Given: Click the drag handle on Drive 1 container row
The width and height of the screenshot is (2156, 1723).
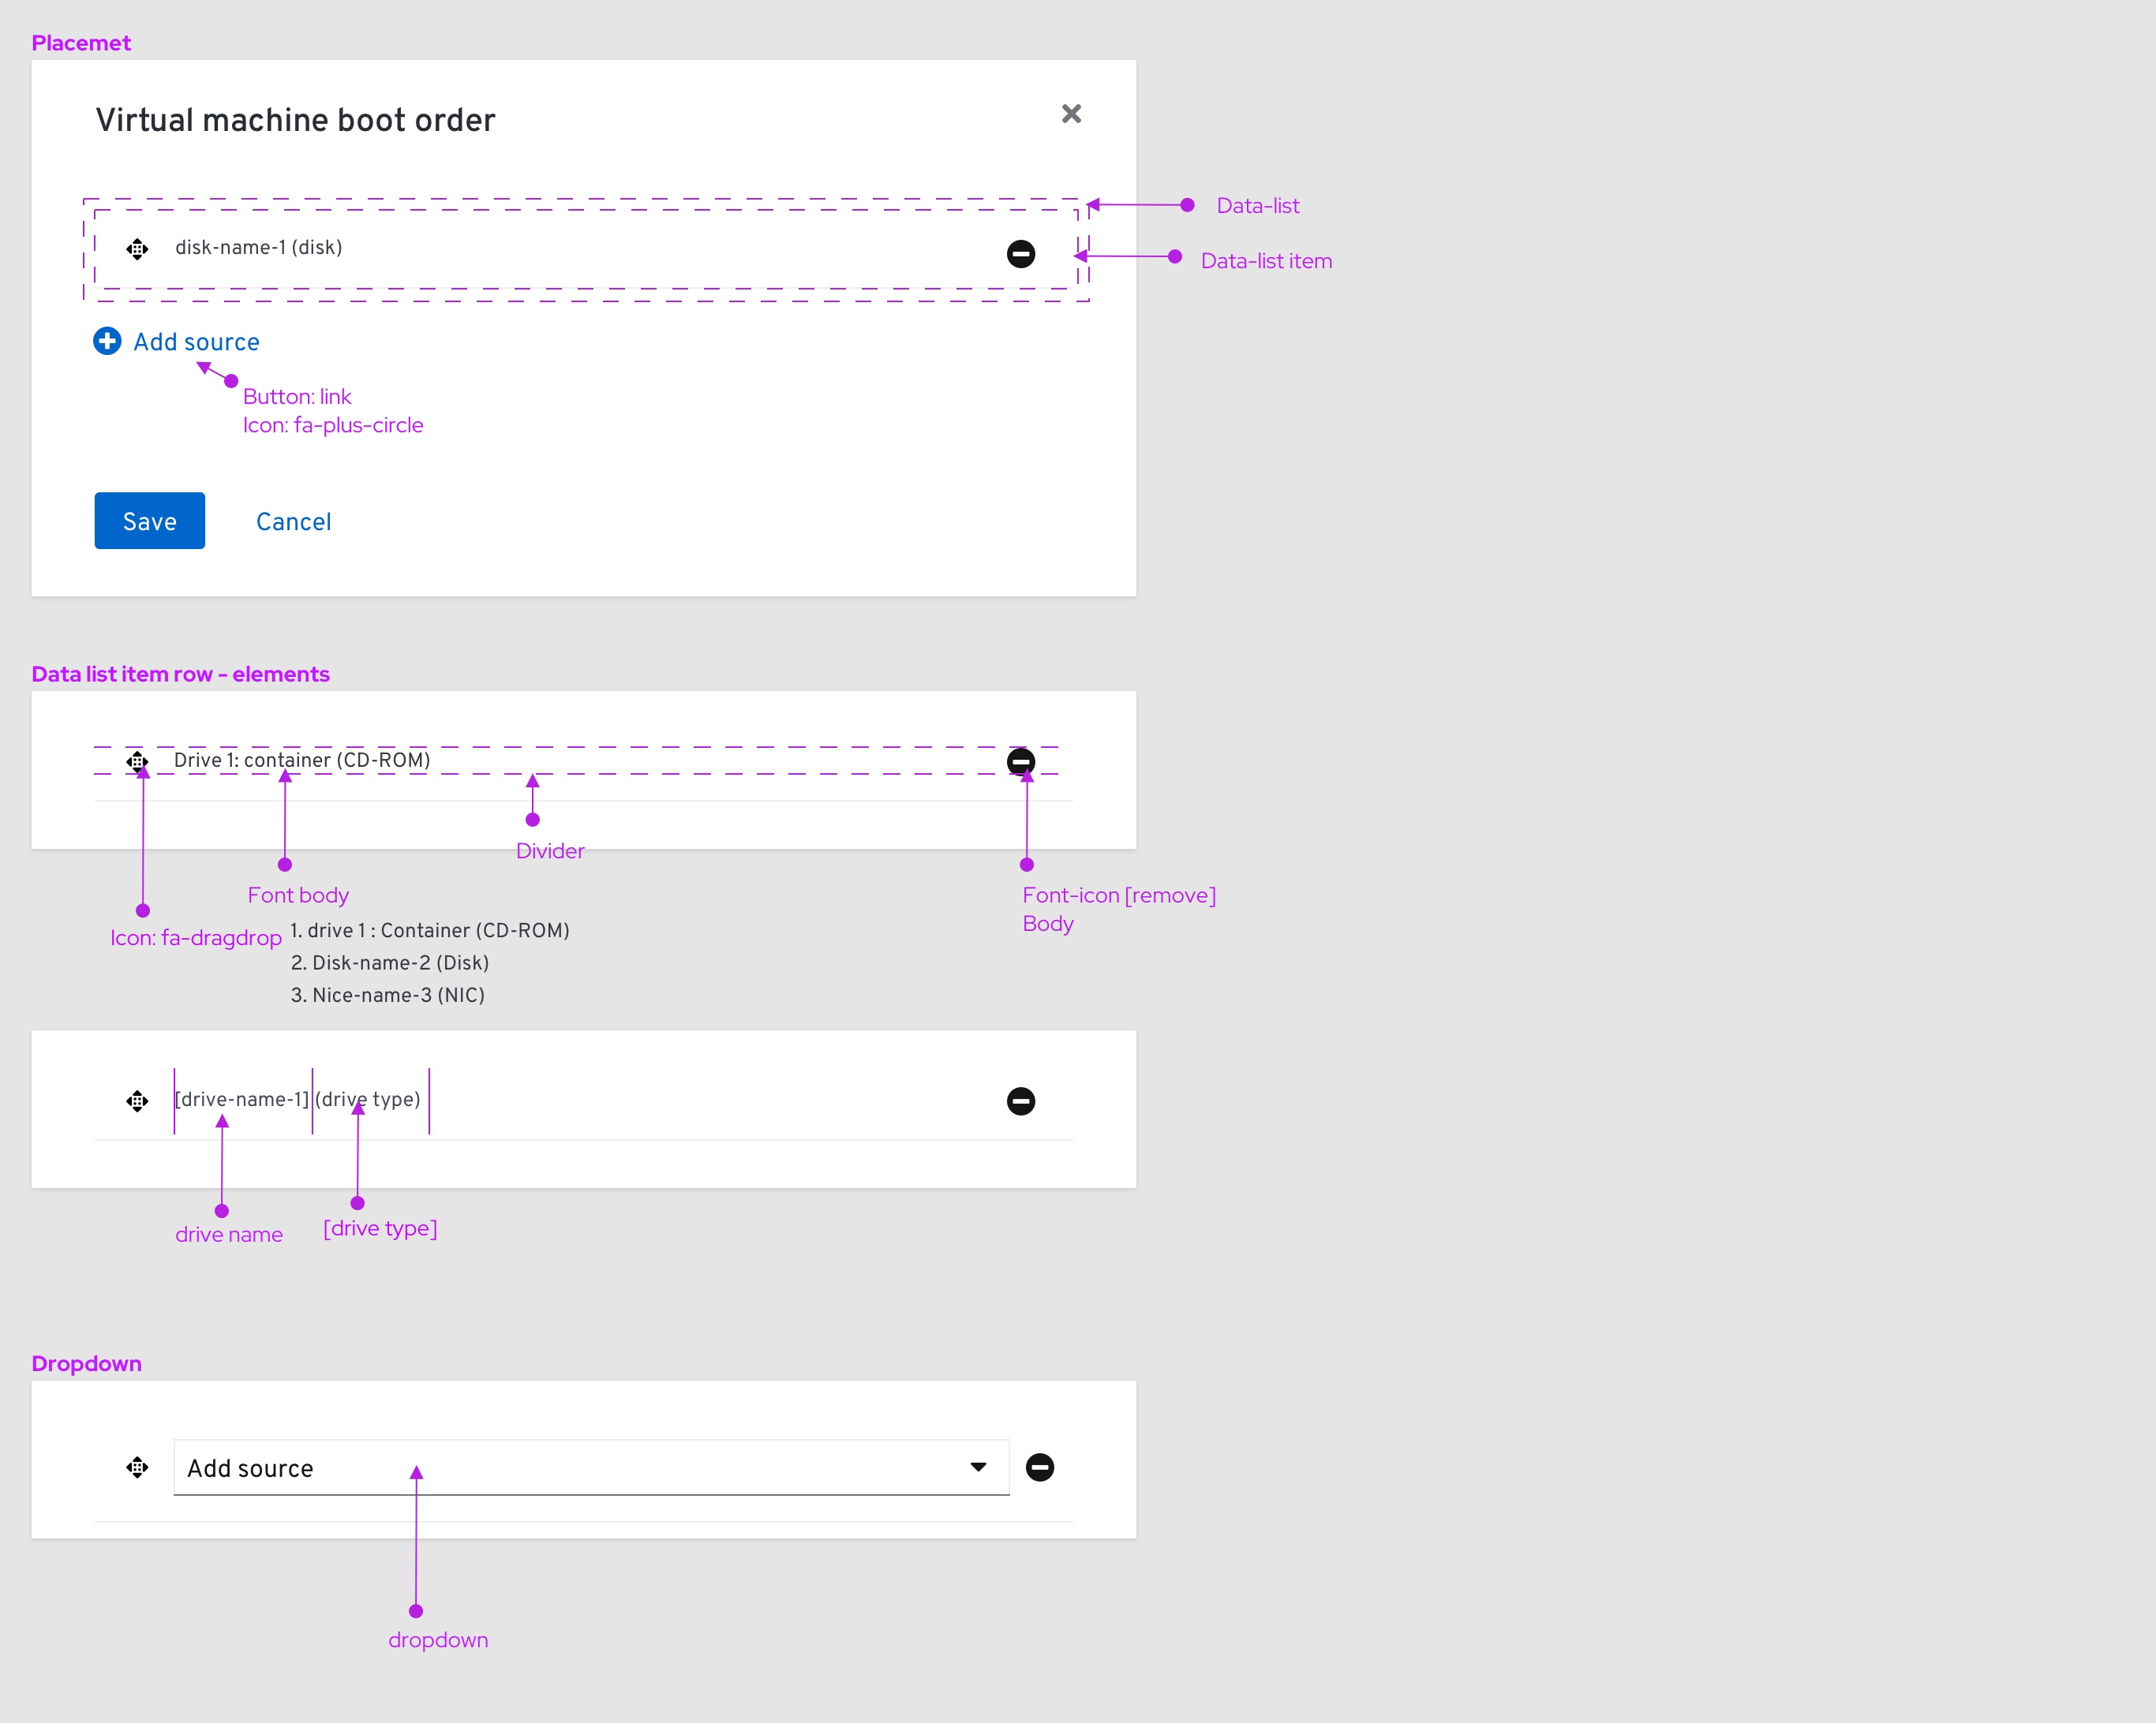Looking at the screenshot, I should pos(139,760).
